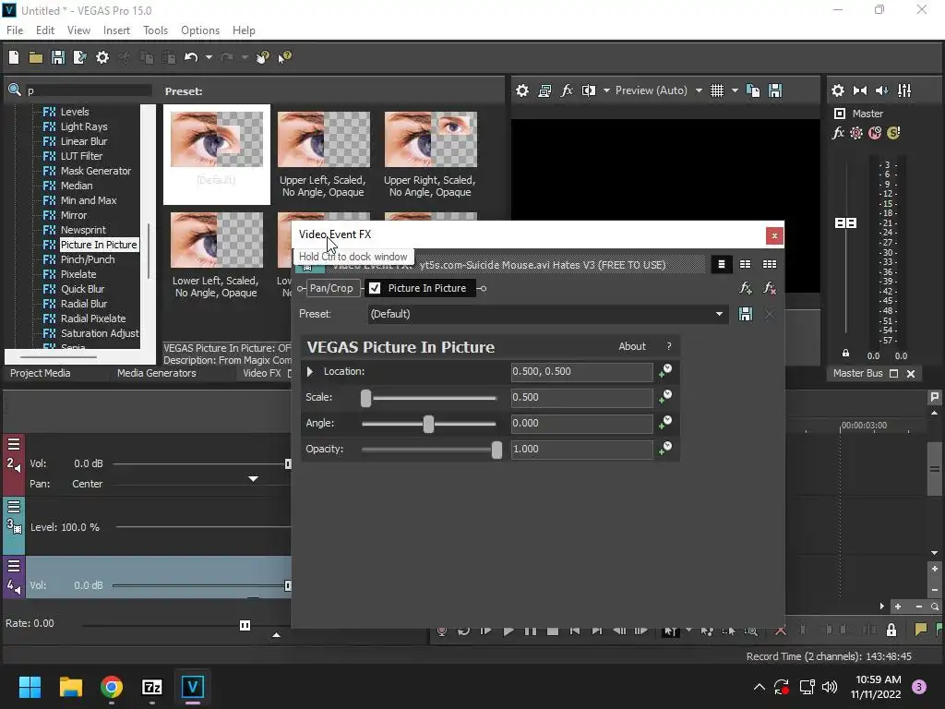Screen dimensions: 945x709
Task: Open Master FX icon
Action: pyautogui.click(x=838, y=133)
